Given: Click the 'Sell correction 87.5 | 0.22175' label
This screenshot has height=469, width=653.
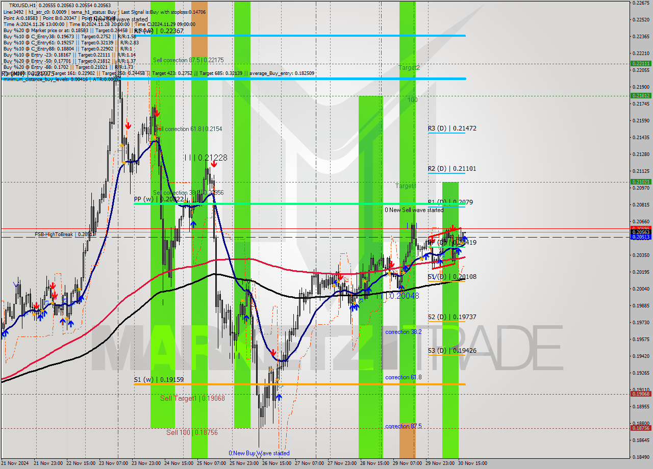Looking at the screenshot, I should (x=188, y=60).
